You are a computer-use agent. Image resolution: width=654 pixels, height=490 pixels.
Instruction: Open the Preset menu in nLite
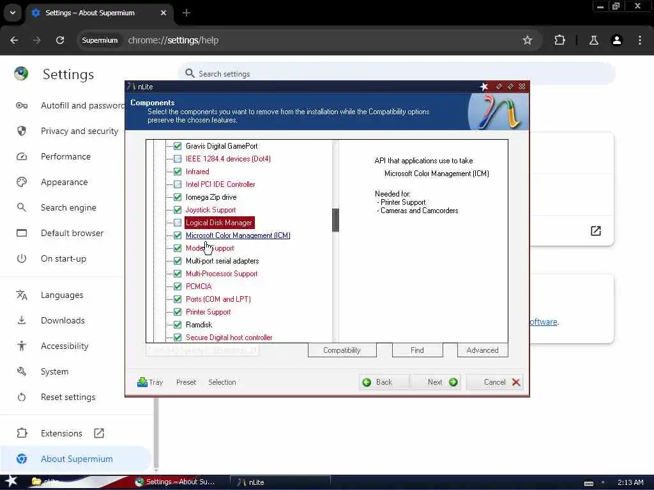click(x=186, y=382)
